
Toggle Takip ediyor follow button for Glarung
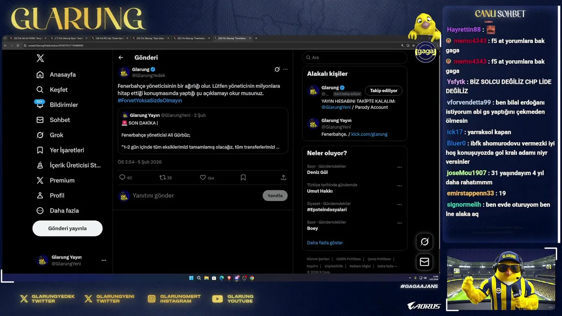point(383,91)
